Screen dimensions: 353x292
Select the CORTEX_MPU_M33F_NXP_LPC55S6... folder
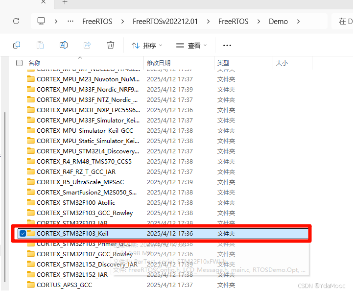click(x=88, y=110)
